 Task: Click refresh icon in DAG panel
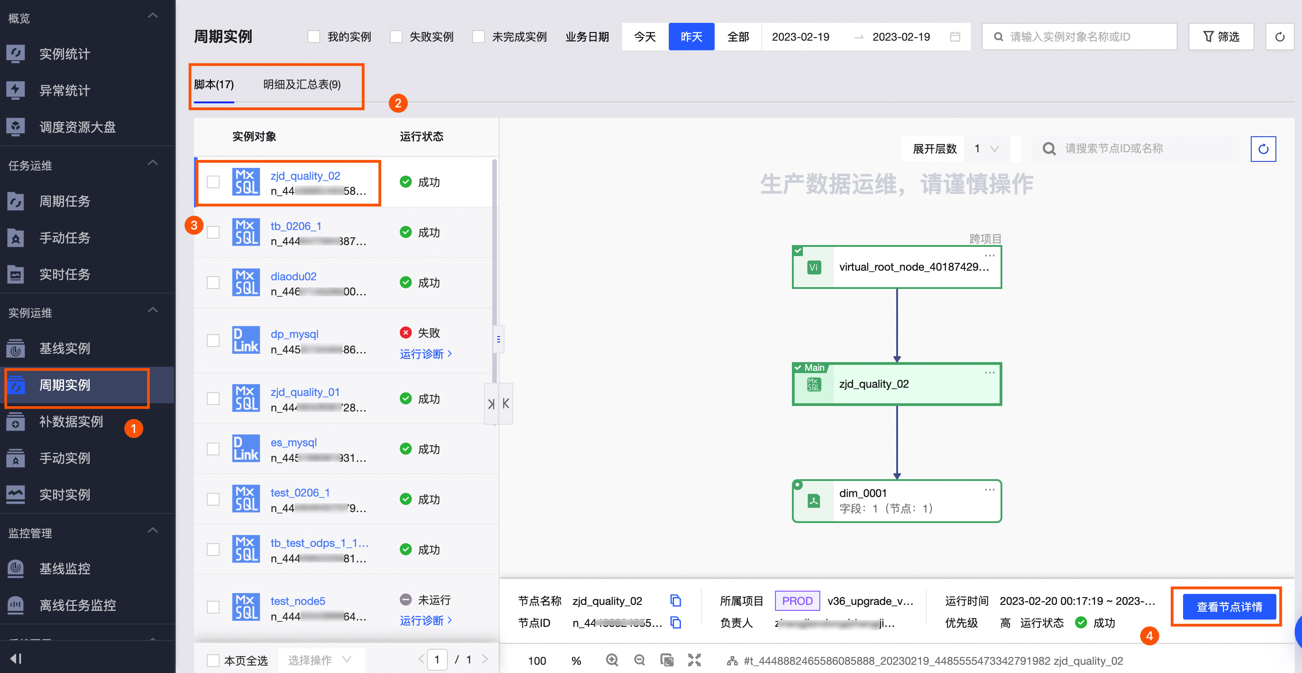tap(1263, 149)
